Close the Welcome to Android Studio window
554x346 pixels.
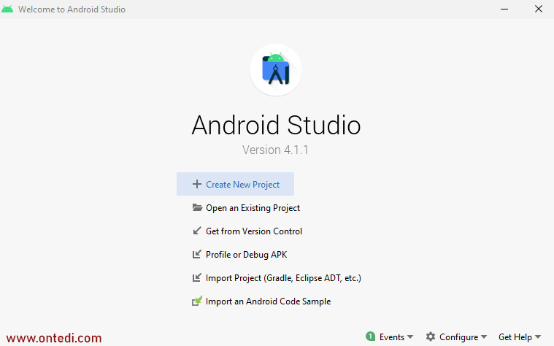tap(539, 9)
